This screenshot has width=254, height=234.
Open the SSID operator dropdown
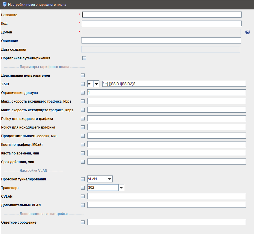click(97, 84)
